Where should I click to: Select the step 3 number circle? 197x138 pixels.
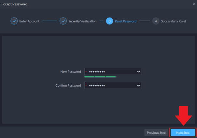pos(109,21)
